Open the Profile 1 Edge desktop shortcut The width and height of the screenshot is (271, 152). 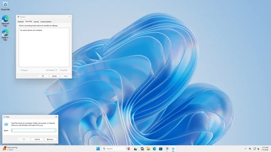pos(5,35)
